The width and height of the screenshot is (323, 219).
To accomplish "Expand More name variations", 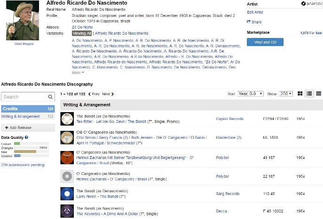I will (x=78, y=73).
